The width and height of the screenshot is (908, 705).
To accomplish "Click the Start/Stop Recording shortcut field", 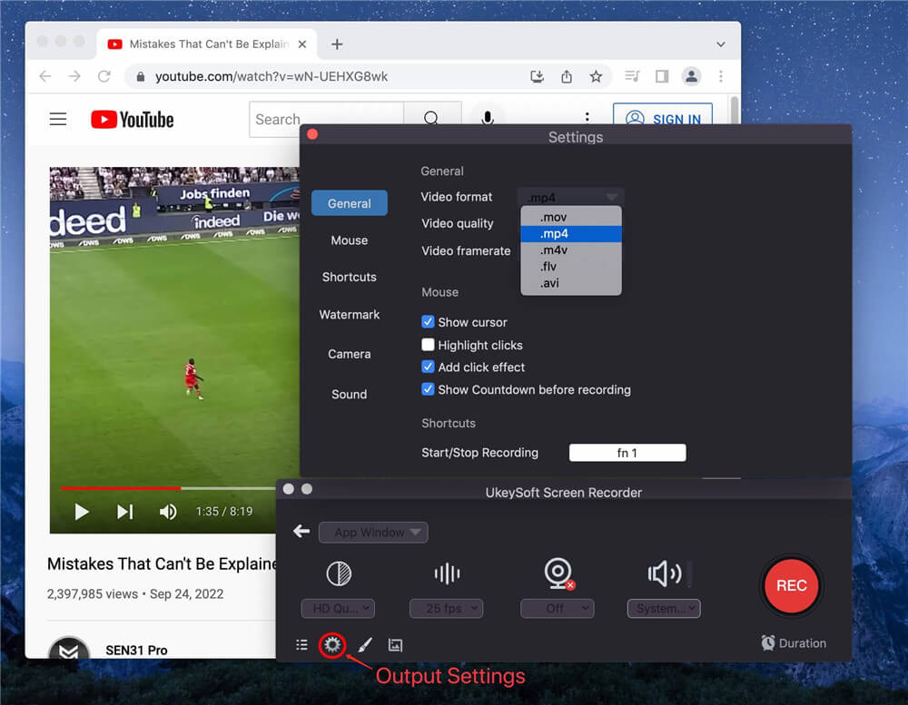I will click(627, 453).
